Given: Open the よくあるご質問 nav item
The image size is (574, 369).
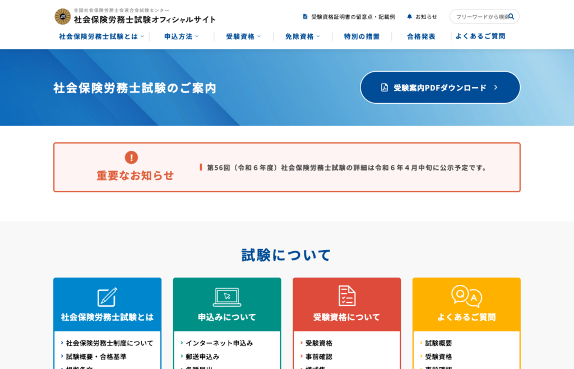Looking at the screenshot, I should [x=480, y=36].
